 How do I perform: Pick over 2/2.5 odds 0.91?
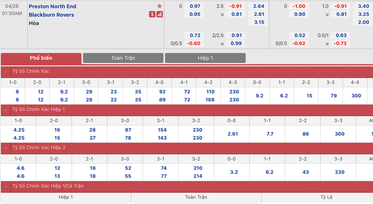[x=236, y=35]
